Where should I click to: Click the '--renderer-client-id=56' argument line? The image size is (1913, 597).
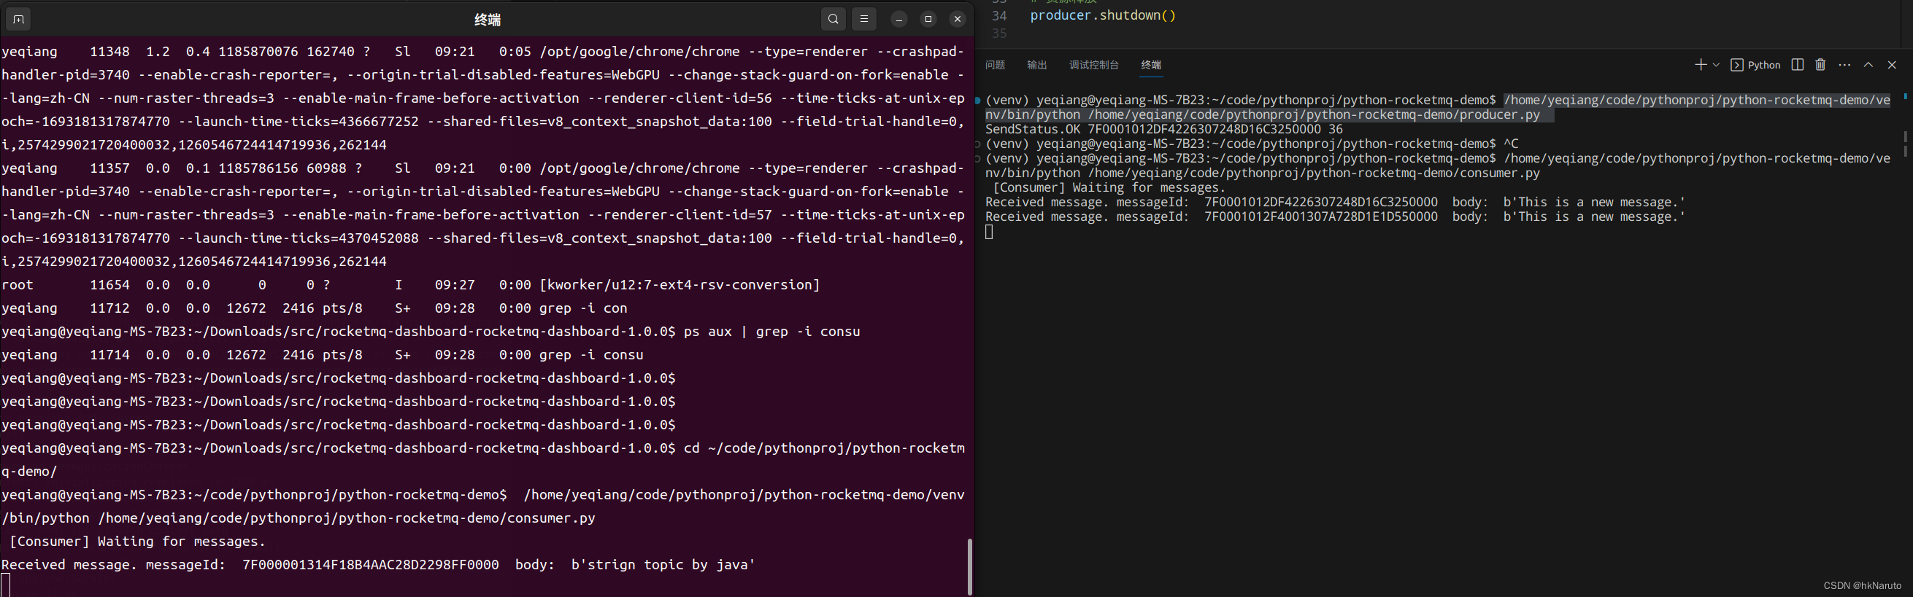(482, 98)
